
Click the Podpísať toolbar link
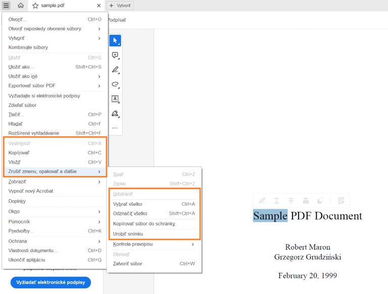pyautogui.click(x=117, y=20)
